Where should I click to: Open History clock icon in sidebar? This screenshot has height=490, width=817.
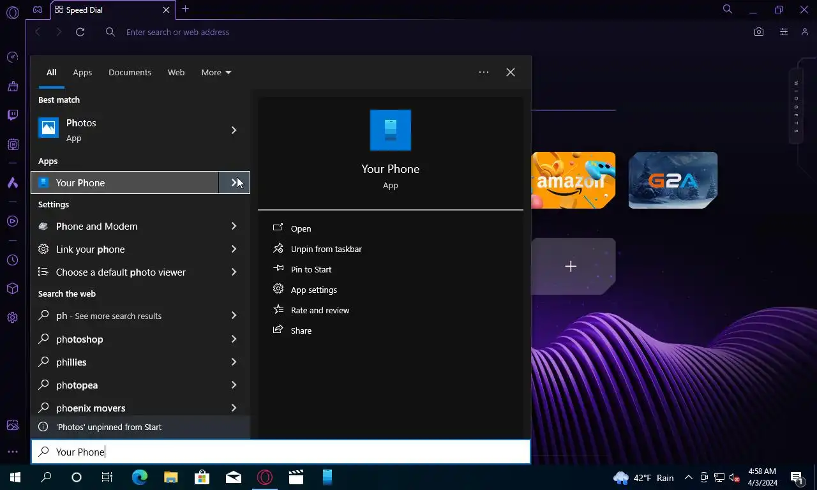[x=12, y=260]
